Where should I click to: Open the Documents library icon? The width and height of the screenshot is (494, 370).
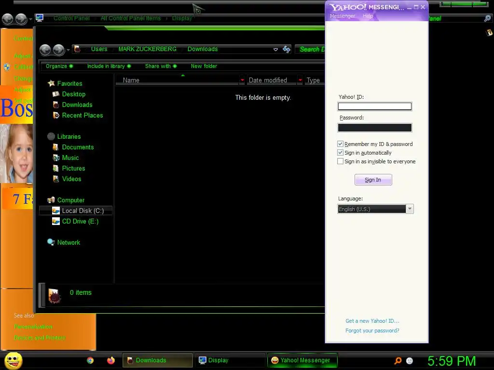click(x=56, y=147)
